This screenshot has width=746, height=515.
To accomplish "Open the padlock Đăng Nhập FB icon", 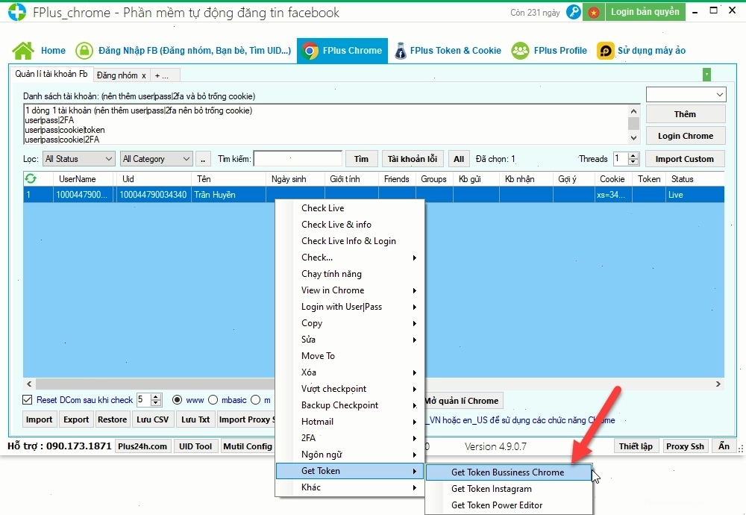I will [x=84, y=51].
